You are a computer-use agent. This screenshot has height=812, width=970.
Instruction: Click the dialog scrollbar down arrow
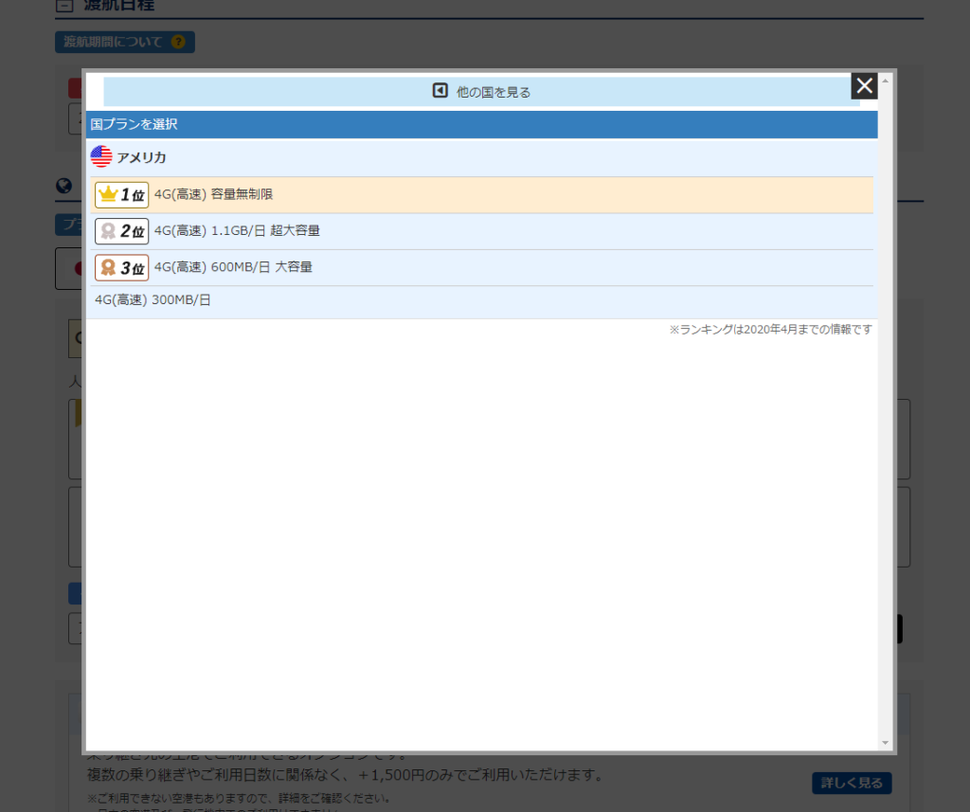pos(886,743)
